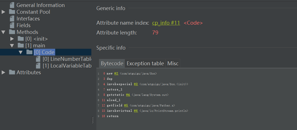Click the folder icon beside [0] Code
Screen dimensions: 297x130
point(29,52)
